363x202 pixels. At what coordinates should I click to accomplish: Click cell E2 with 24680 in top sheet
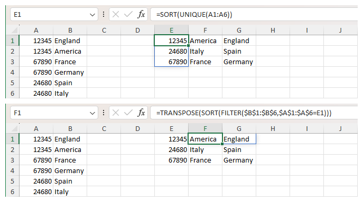(171, 51)
